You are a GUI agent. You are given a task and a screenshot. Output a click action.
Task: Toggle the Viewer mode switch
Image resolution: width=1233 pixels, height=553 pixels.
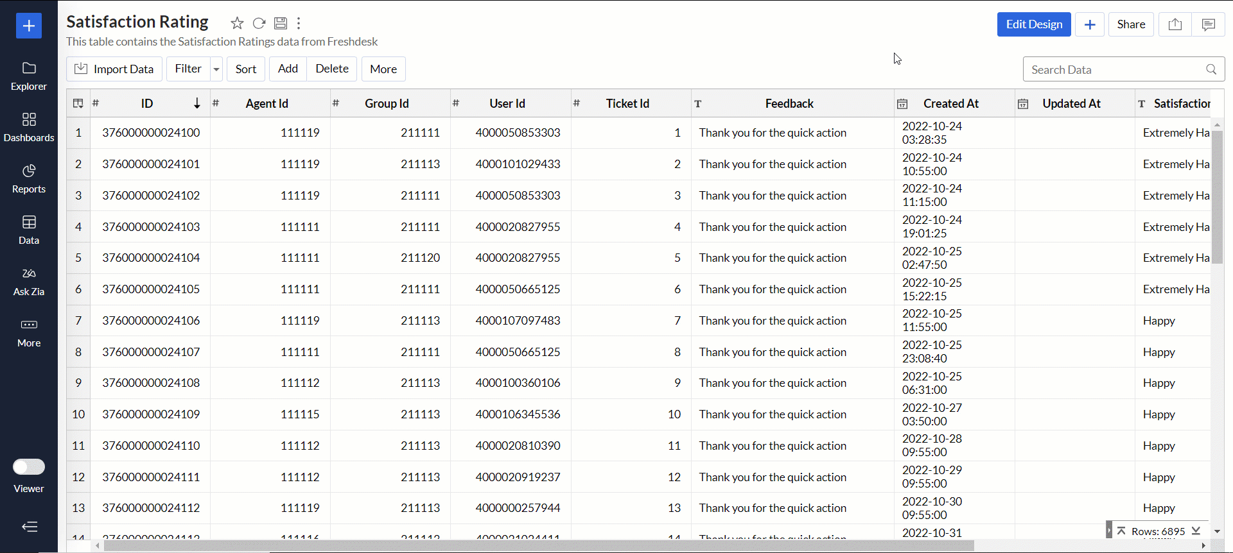tap(29, 466)
